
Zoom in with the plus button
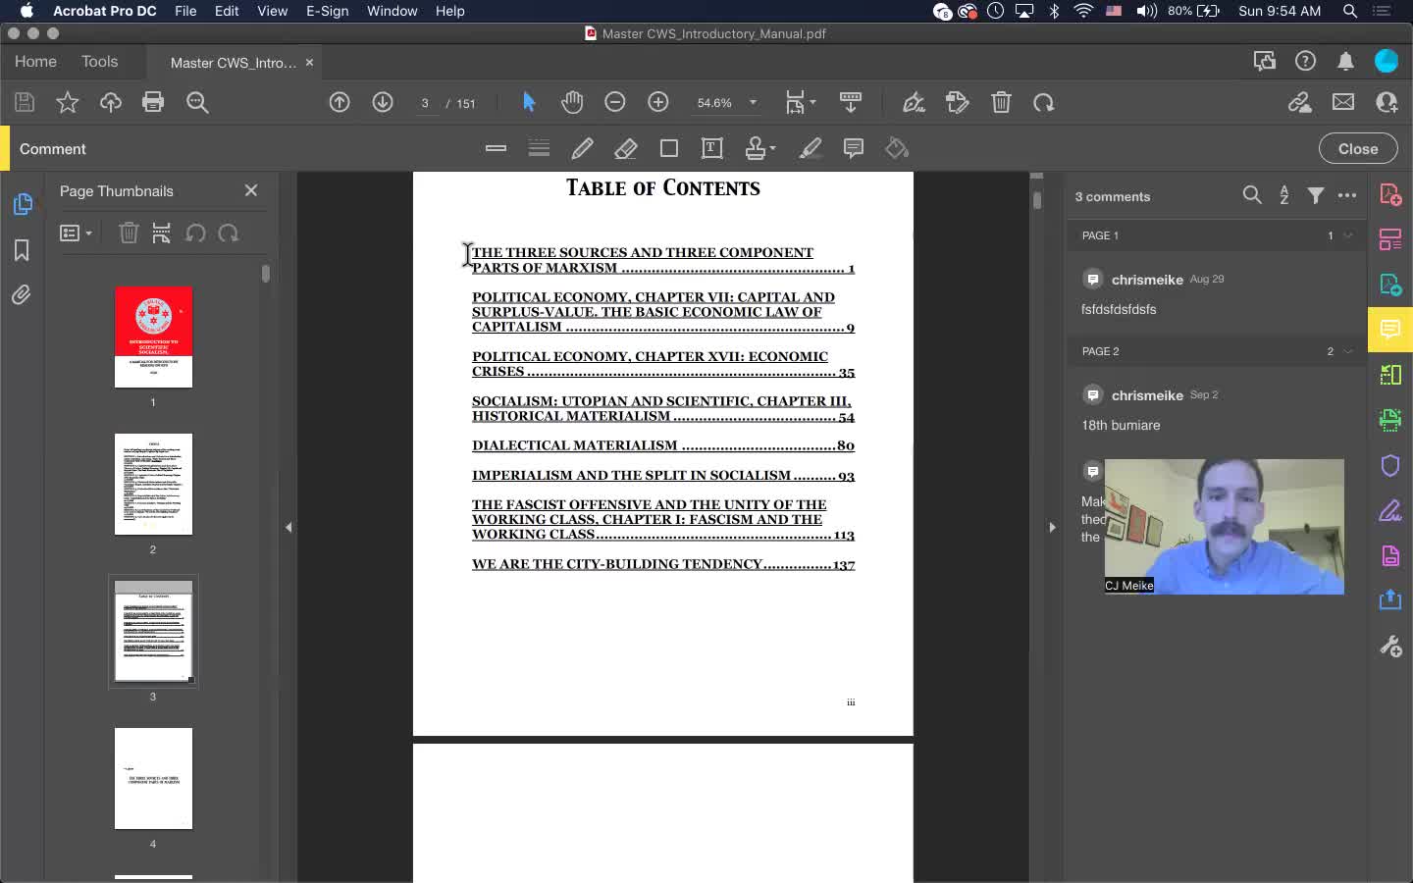(658, 102)
